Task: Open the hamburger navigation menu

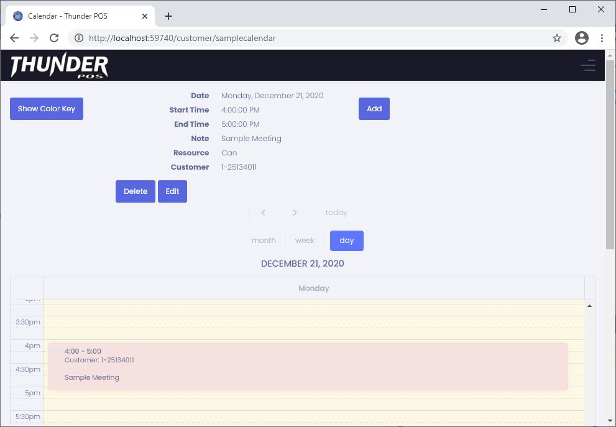Action: 587,65
